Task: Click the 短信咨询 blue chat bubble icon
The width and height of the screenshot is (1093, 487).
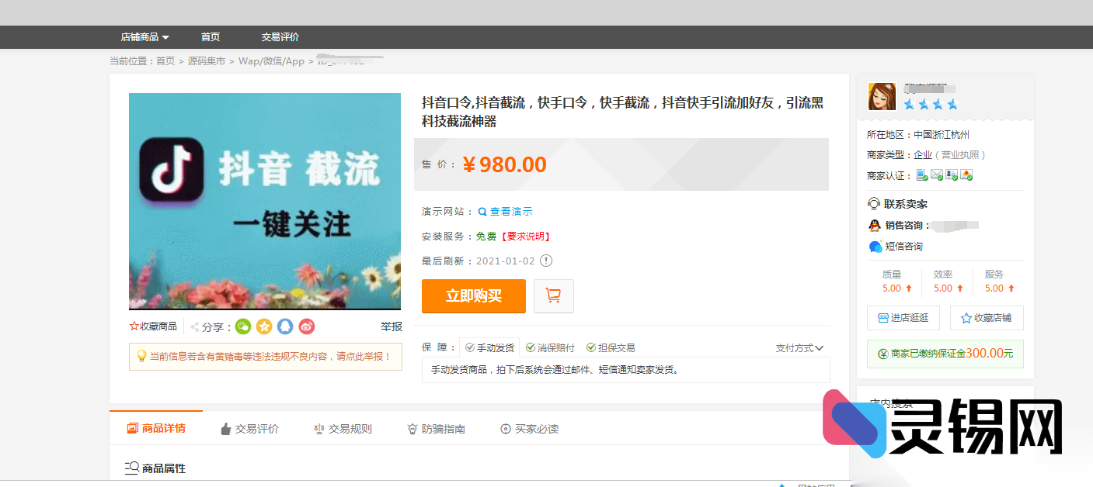Action: [x=875, y=246]
